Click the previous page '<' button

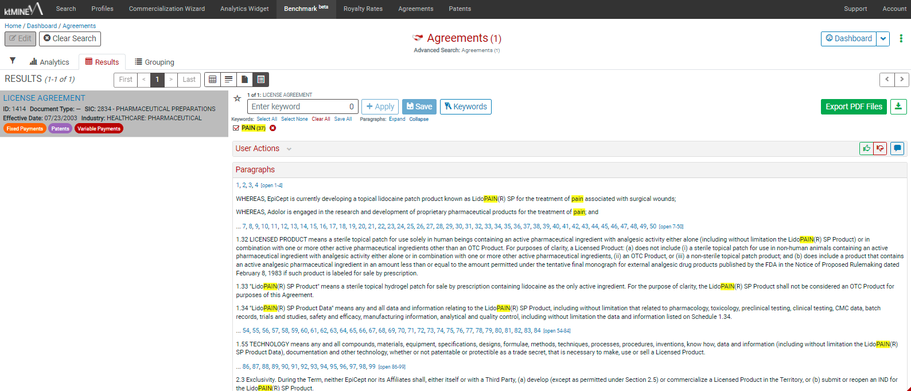tap(143, 80)
